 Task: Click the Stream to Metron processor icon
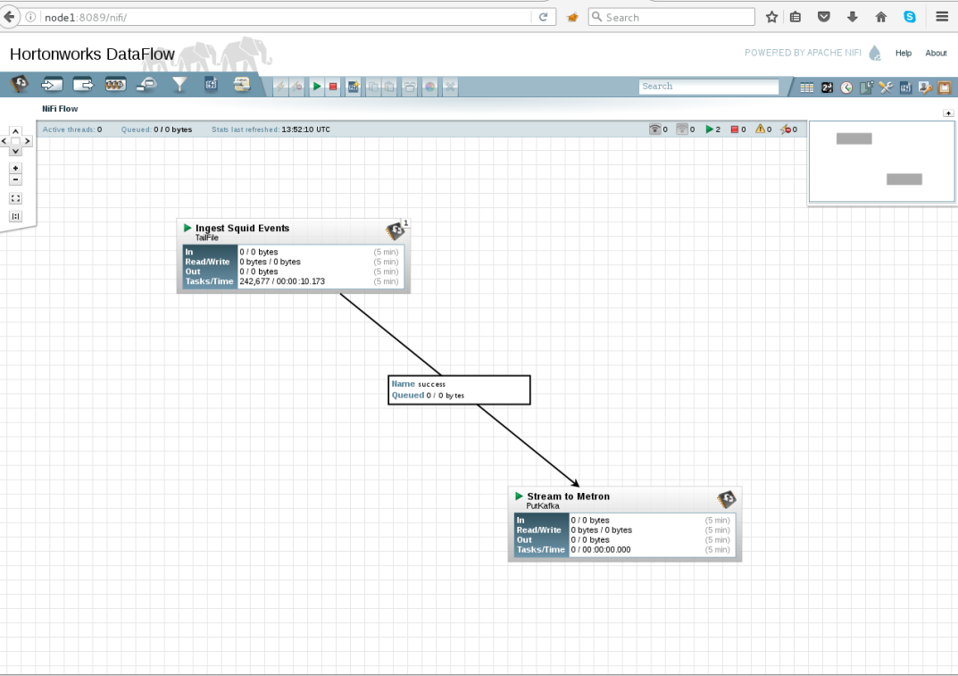point(727,499)
